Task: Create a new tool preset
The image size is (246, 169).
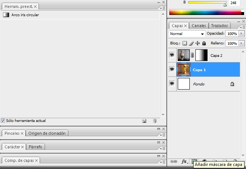Action: tap(144, 121)
